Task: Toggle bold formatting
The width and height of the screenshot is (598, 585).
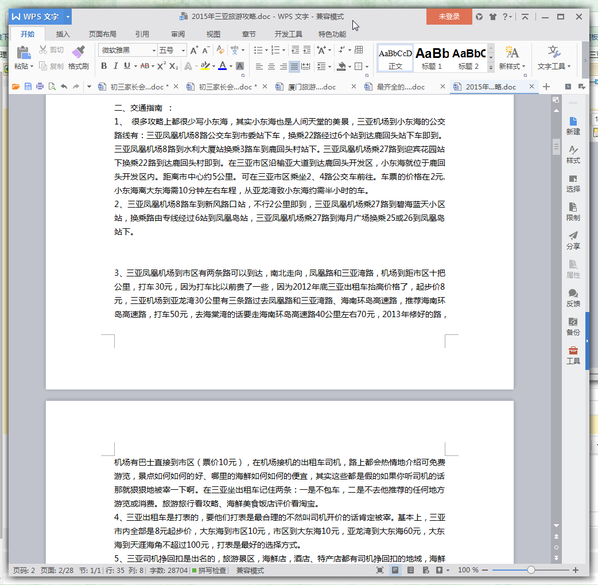Action: [x=104, y=66]
